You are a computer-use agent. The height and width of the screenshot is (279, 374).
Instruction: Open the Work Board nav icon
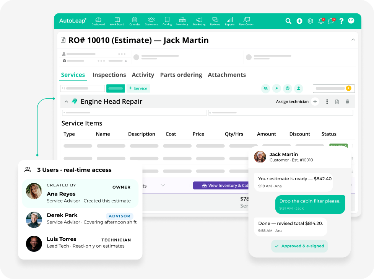(117, 21)
